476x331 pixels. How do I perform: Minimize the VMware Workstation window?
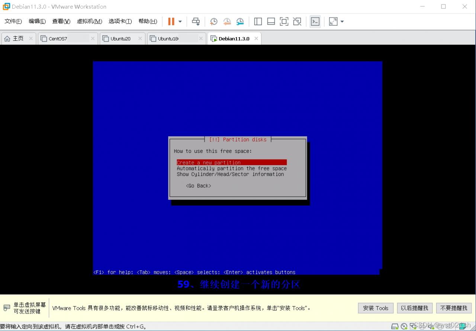coord(422,6)
